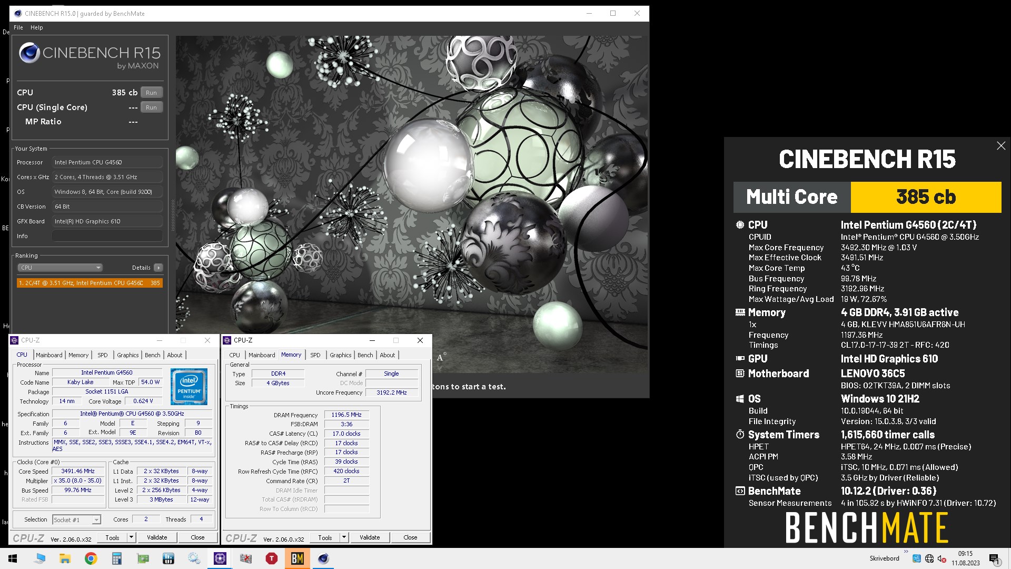1011x569 pixels.
Task: Open Memory tab in left CPU-Z window
Action: tap(78, 355)
